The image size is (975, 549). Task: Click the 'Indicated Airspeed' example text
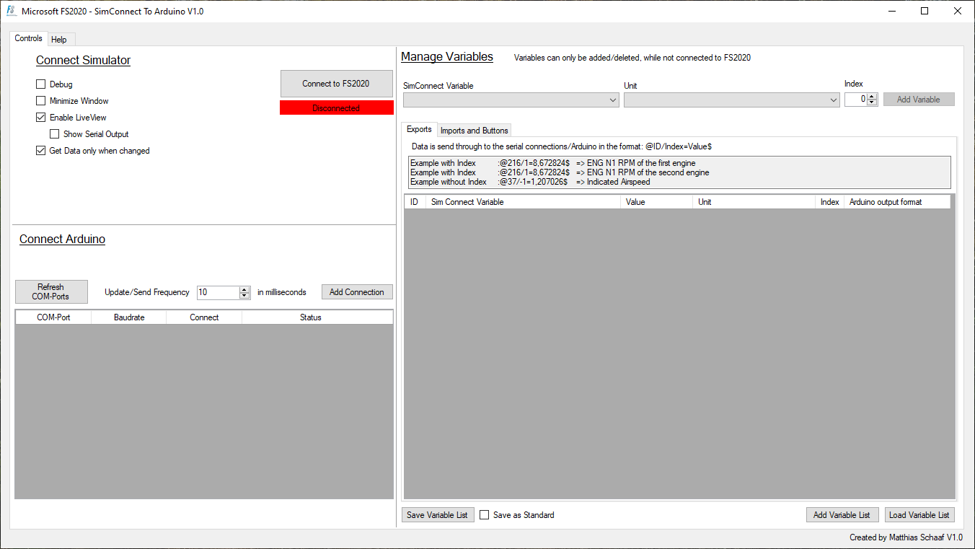619,182
